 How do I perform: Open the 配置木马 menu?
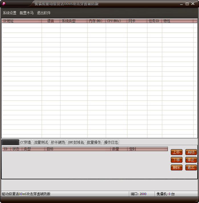(x=27, y=13)
